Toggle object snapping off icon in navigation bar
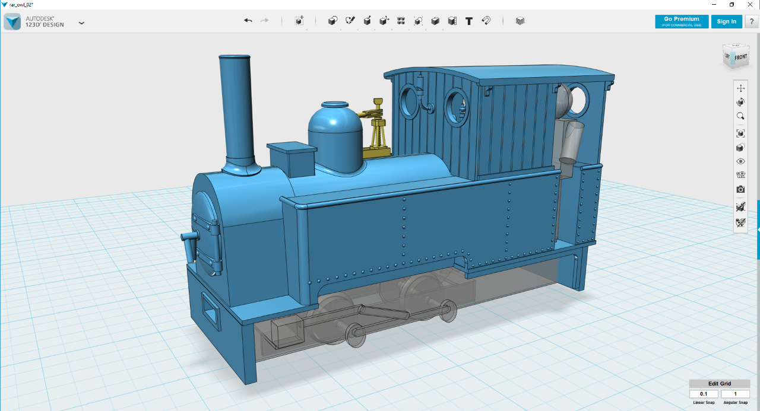This screenshot has height=411, width=760. [x=740, y=207]
